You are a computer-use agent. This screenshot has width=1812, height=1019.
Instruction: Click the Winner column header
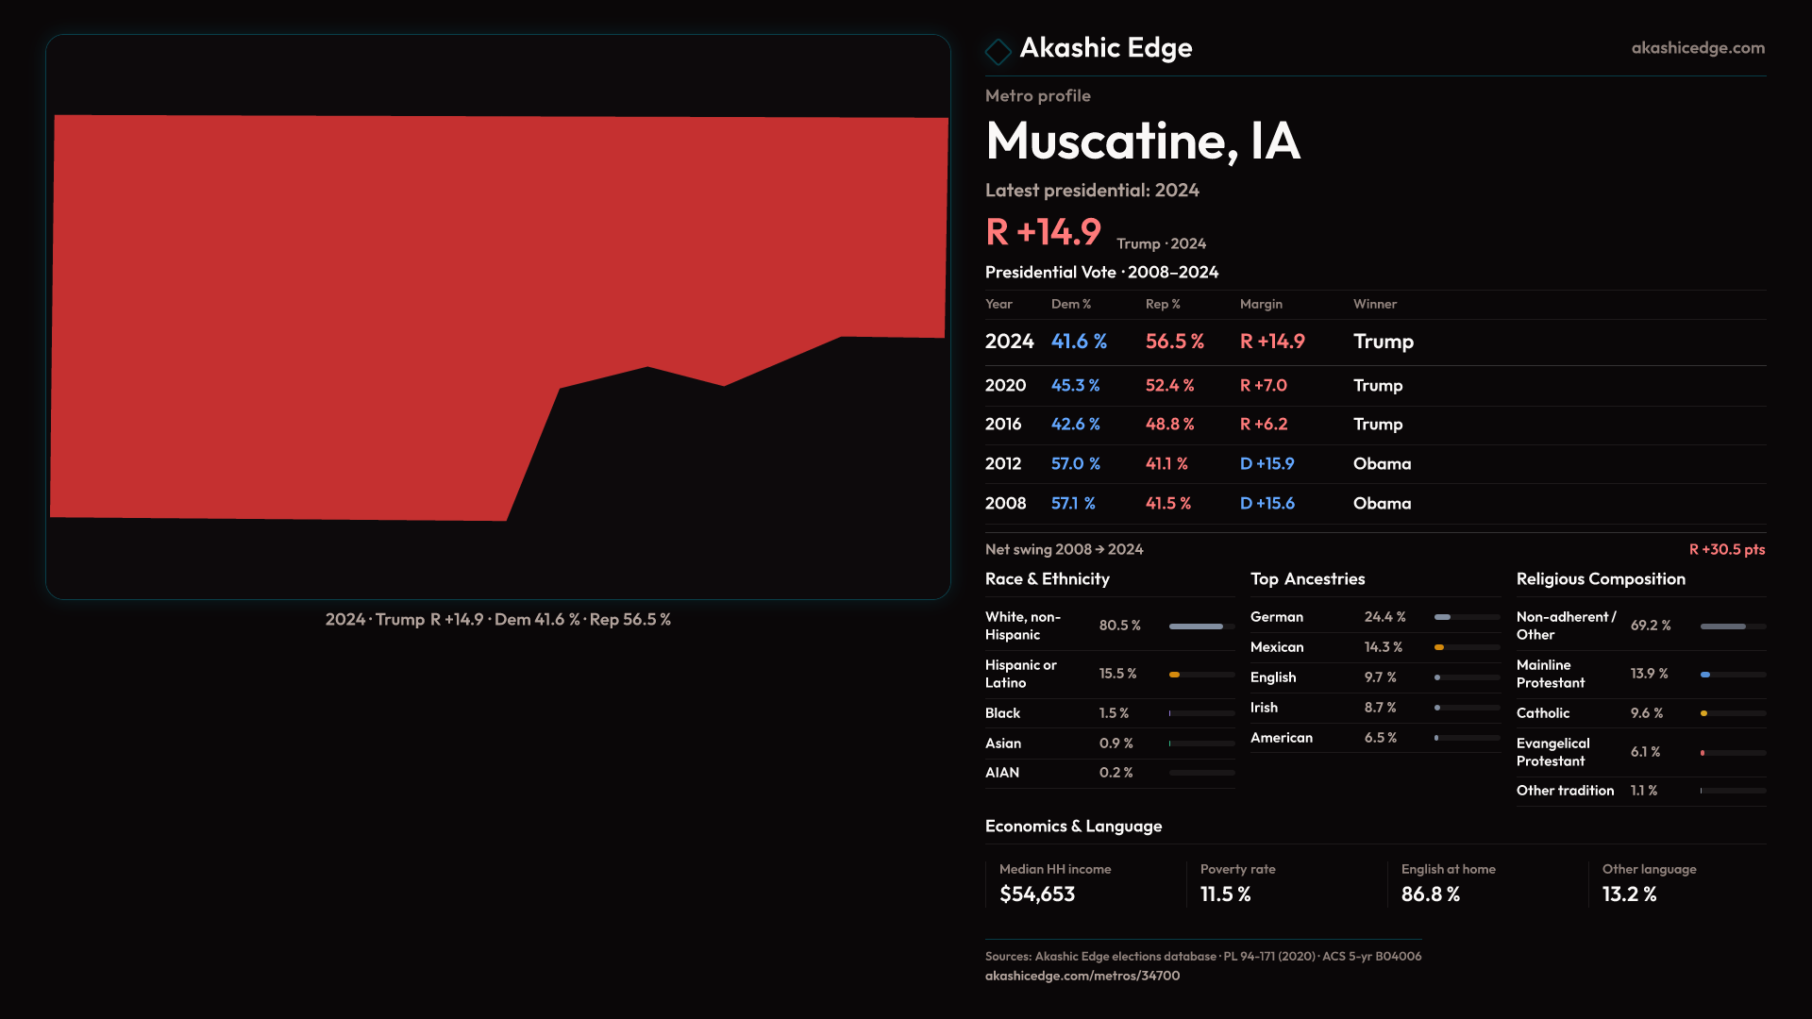point(1374,304)
